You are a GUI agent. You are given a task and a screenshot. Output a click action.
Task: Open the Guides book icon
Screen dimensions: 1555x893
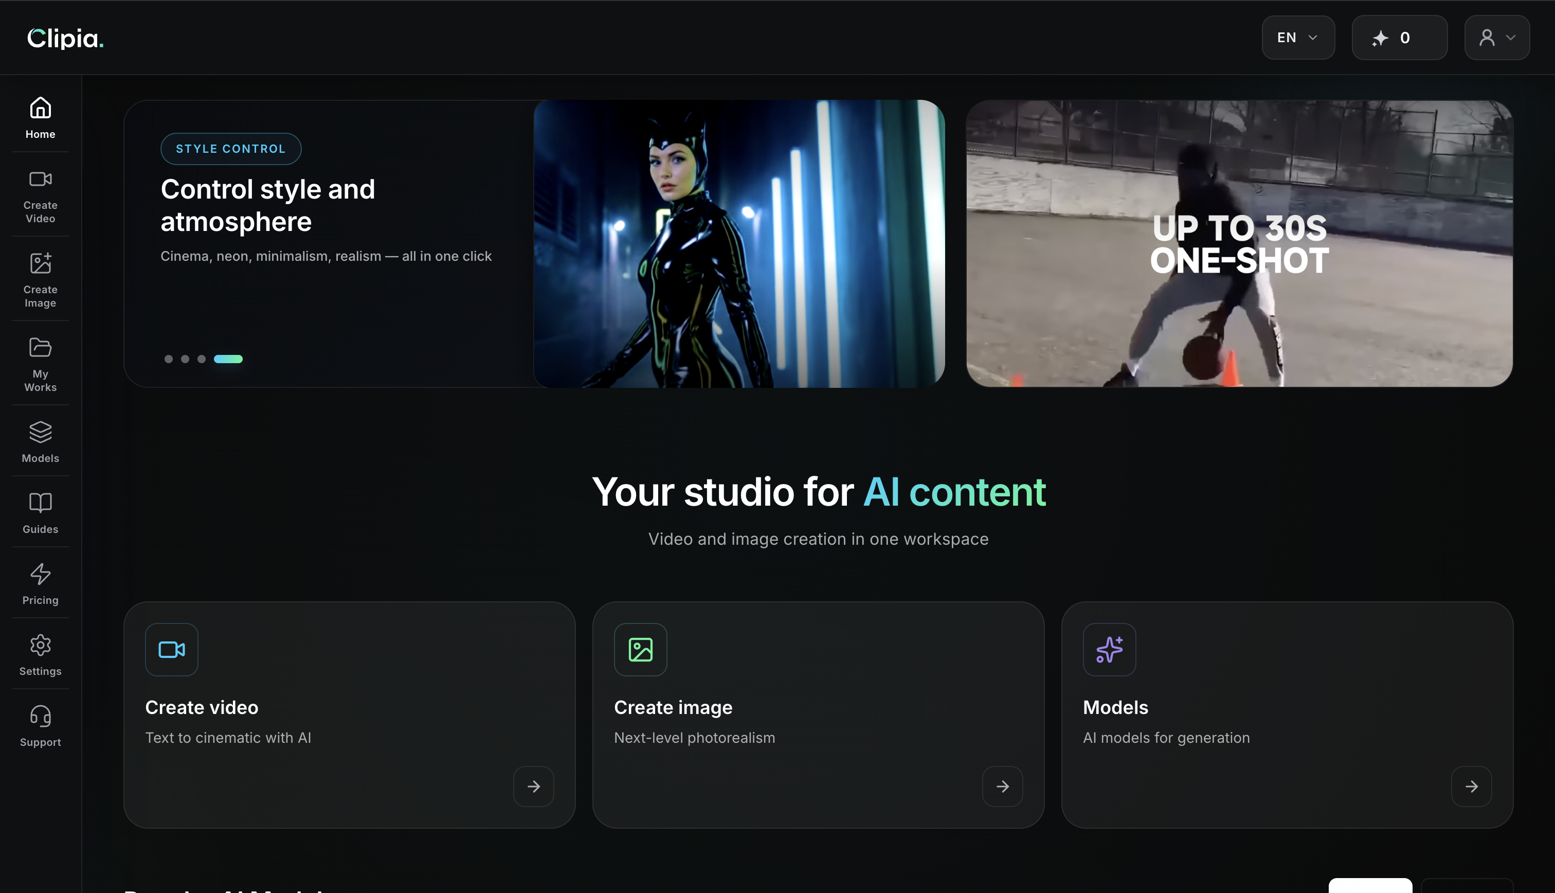tap(41, 513)
